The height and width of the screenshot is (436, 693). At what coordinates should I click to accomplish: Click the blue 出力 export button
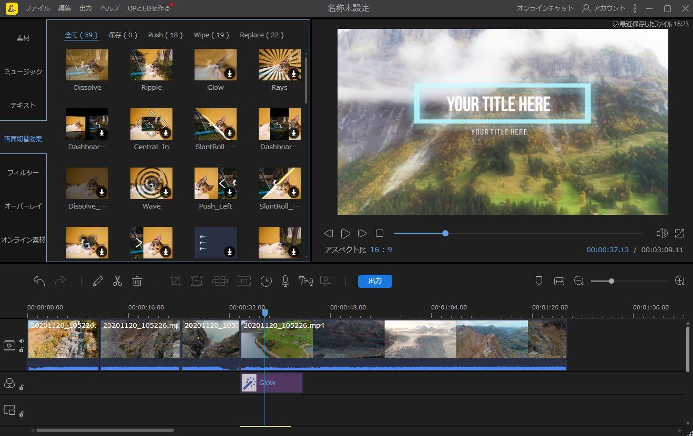(x=375, y=281)
